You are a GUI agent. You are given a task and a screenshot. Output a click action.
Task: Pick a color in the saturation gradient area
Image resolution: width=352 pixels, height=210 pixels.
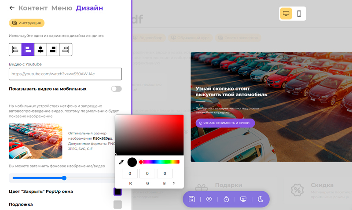pyautogui.click(x=149, y=135)
